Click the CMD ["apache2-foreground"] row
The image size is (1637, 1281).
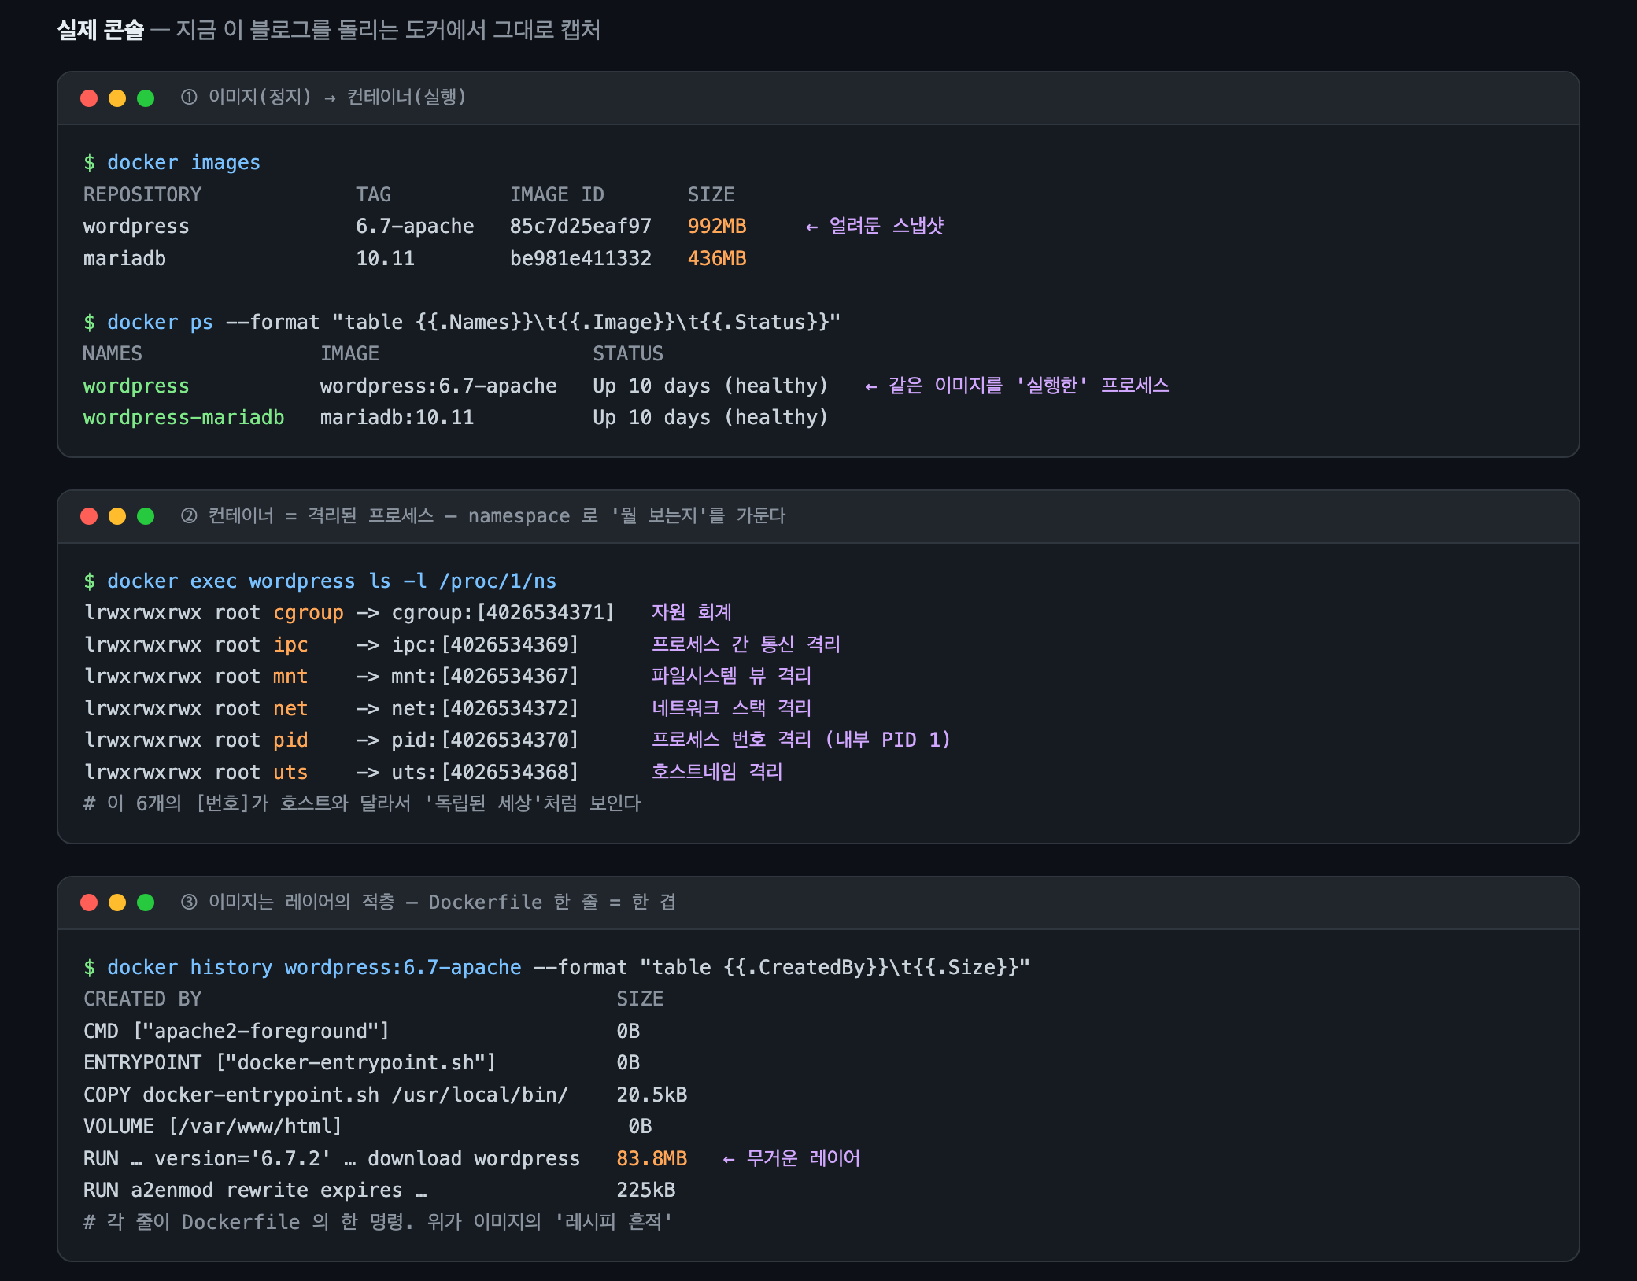(362, 1031)
